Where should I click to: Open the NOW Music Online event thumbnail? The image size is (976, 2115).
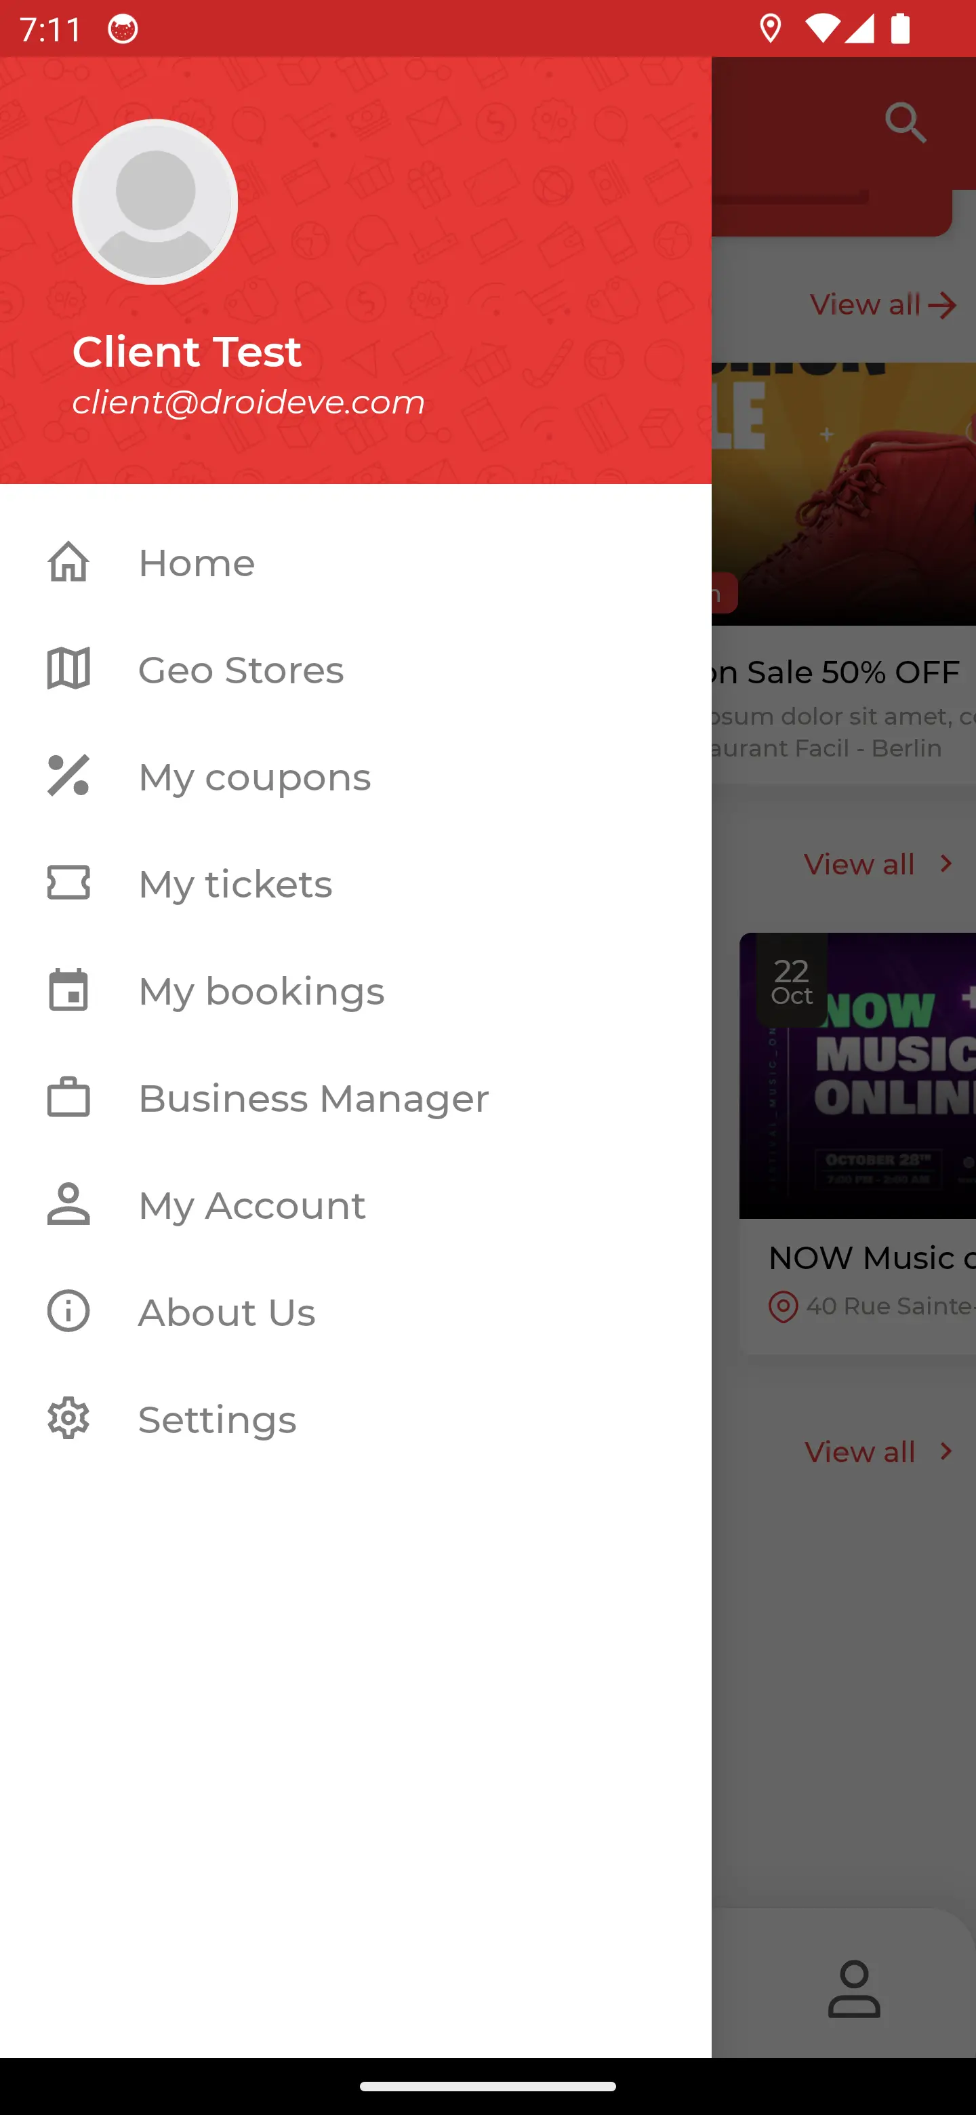(x=858, y=1076)
